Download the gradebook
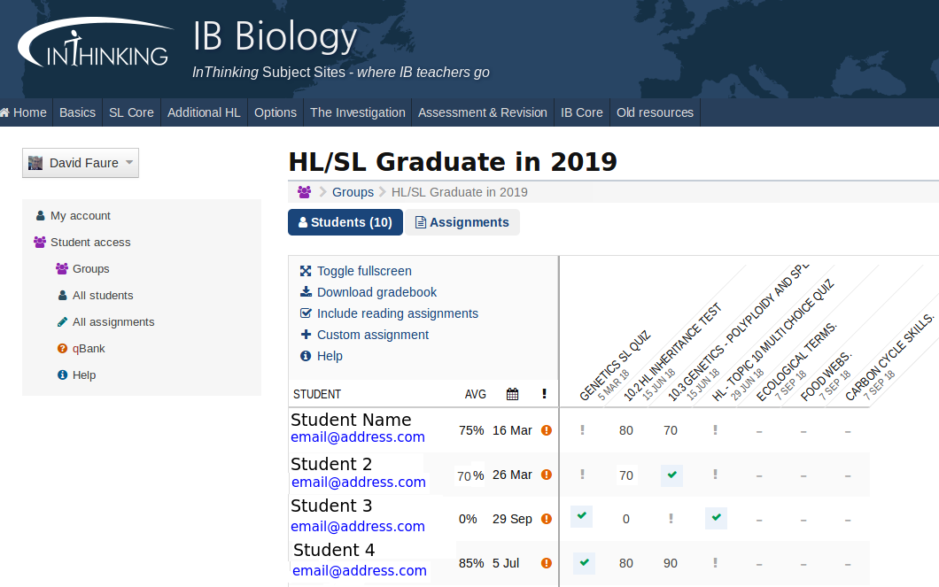The height and width of the screenshot is (587, 939). point(376,292)
